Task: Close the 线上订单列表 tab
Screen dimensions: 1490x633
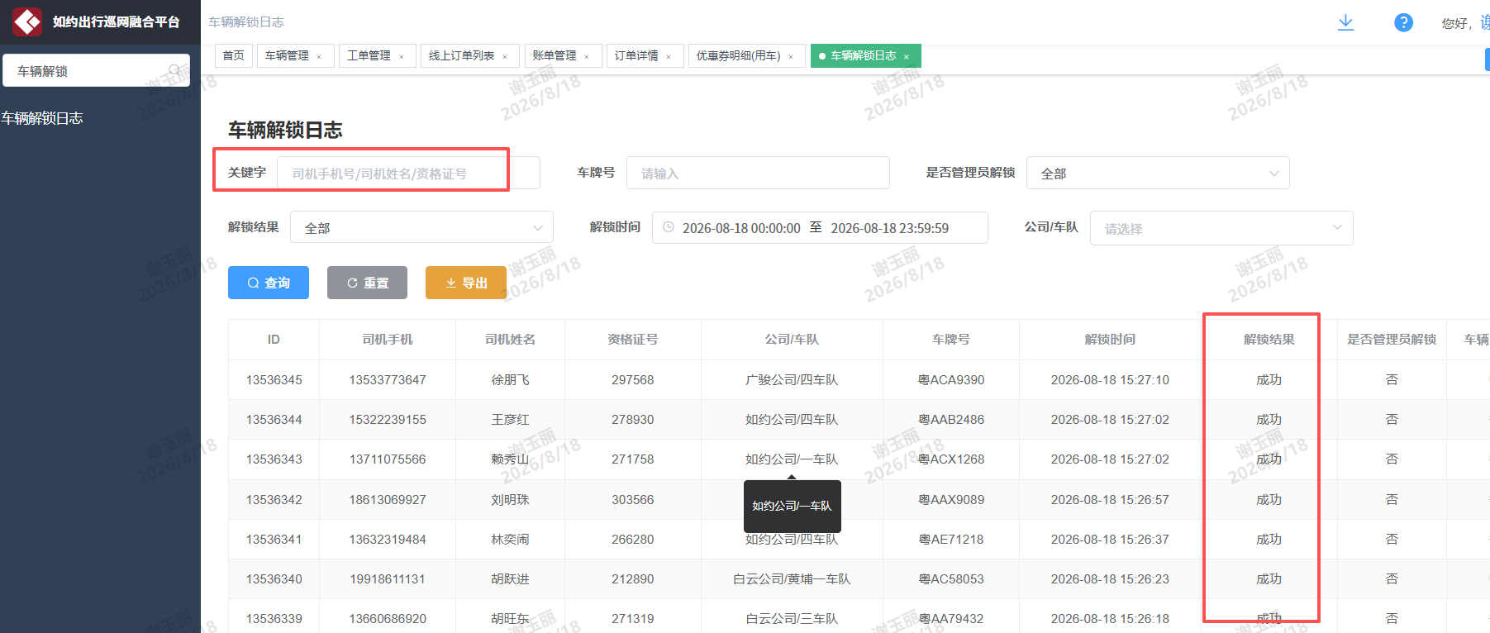Action: (505, 57)
